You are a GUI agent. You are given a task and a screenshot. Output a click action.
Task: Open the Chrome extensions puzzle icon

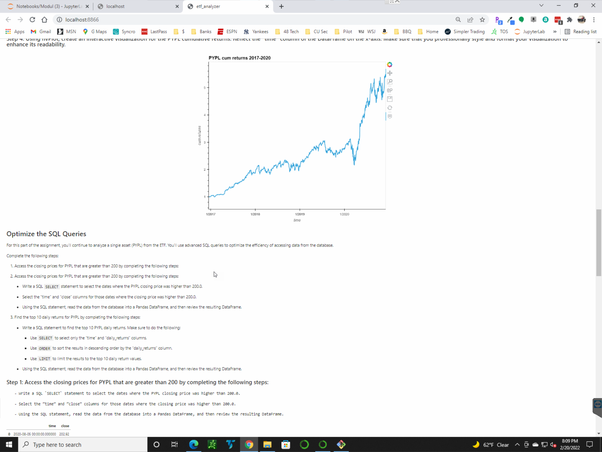569,20
